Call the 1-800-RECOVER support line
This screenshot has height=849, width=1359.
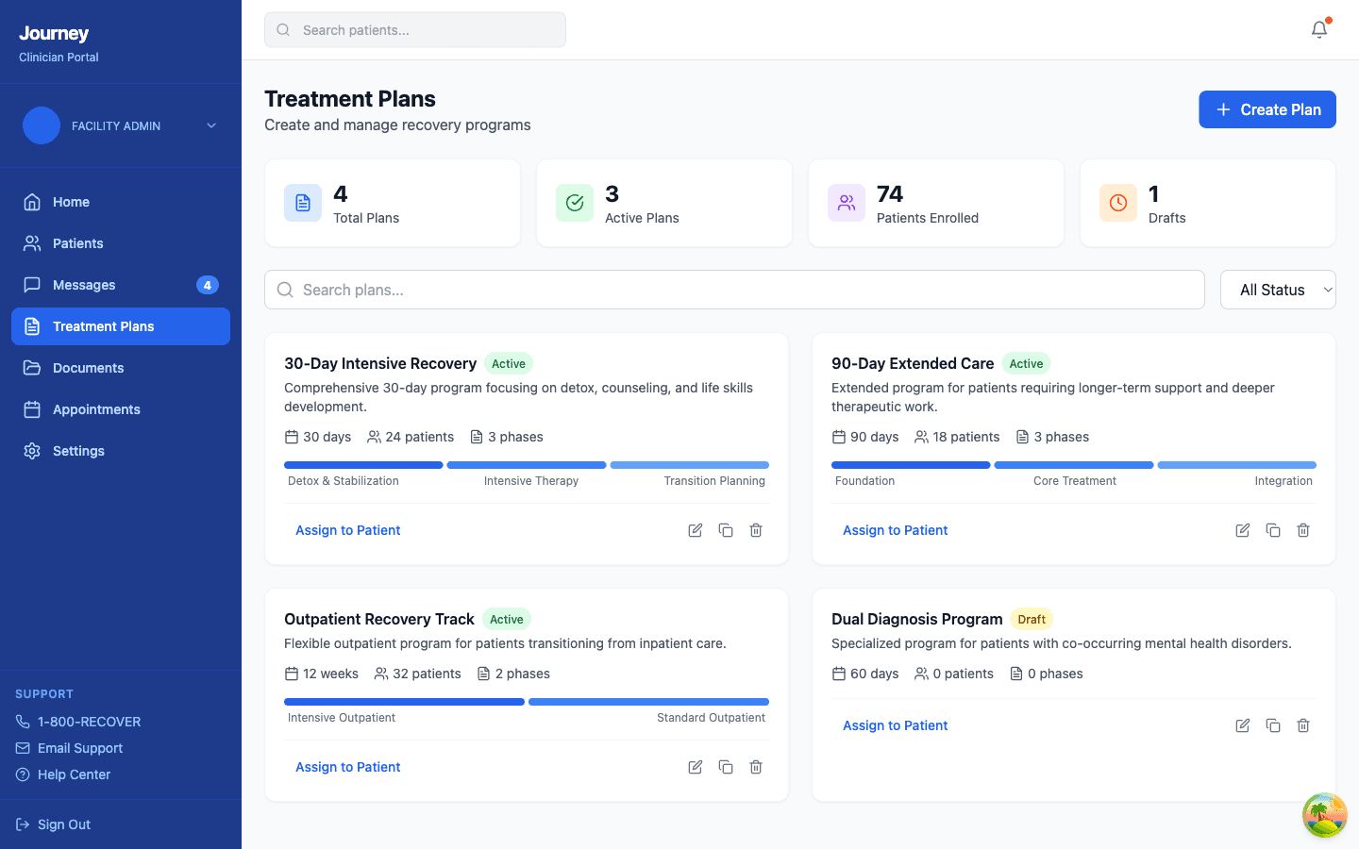tap(90, 721)
